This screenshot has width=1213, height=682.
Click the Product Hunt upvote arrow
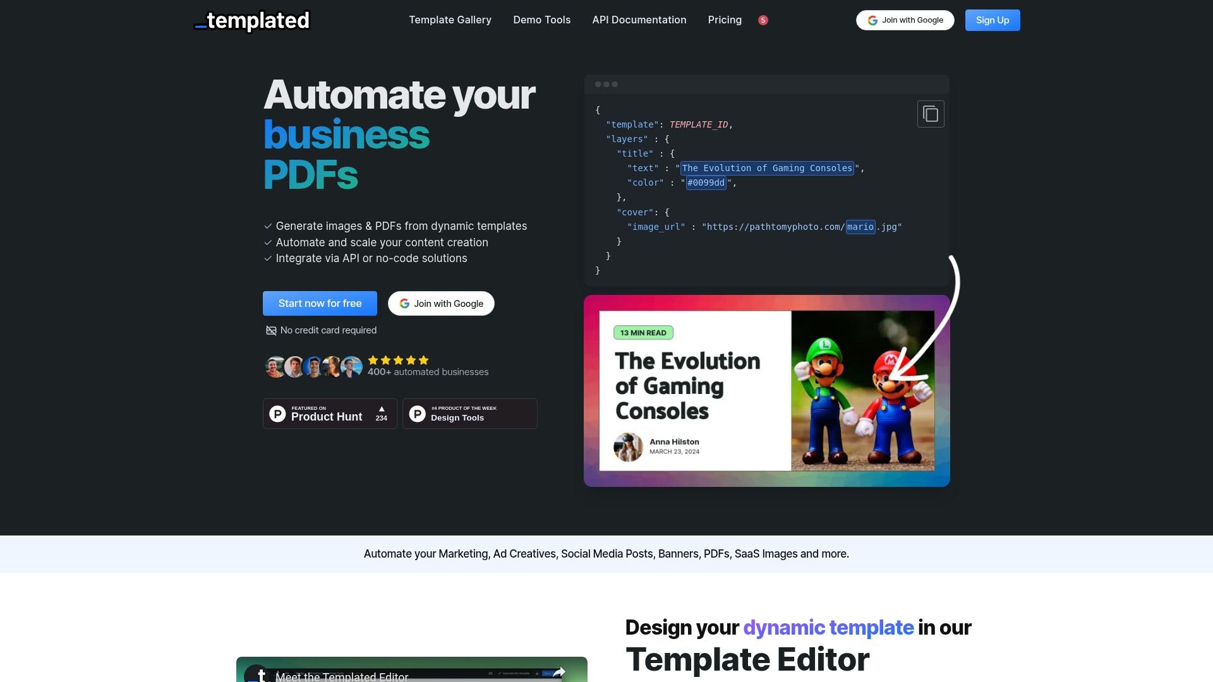click(x=382, y=409)
